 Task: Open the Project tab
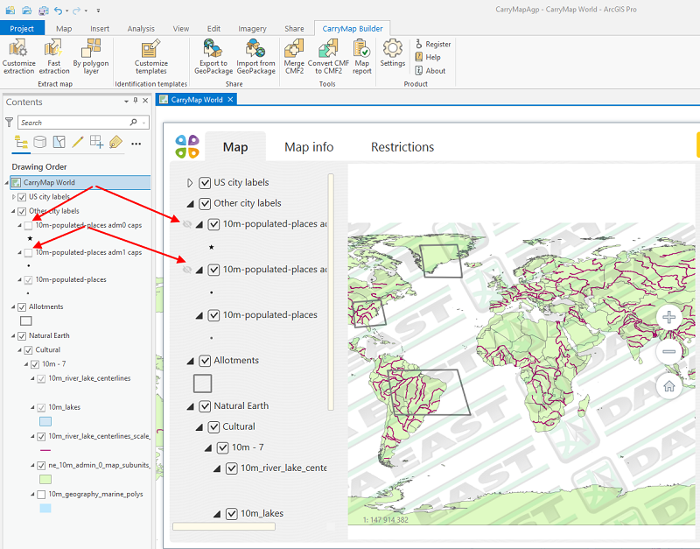(22, 29)
